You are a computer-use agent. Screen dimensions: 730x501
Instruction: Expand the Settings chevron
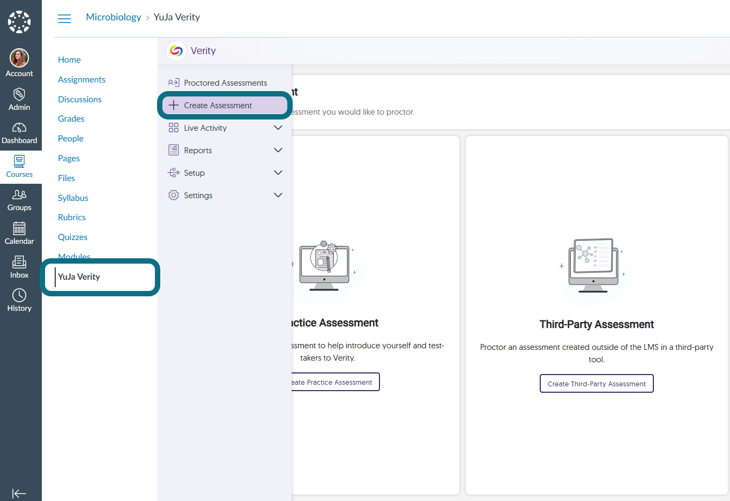point(278,195)
